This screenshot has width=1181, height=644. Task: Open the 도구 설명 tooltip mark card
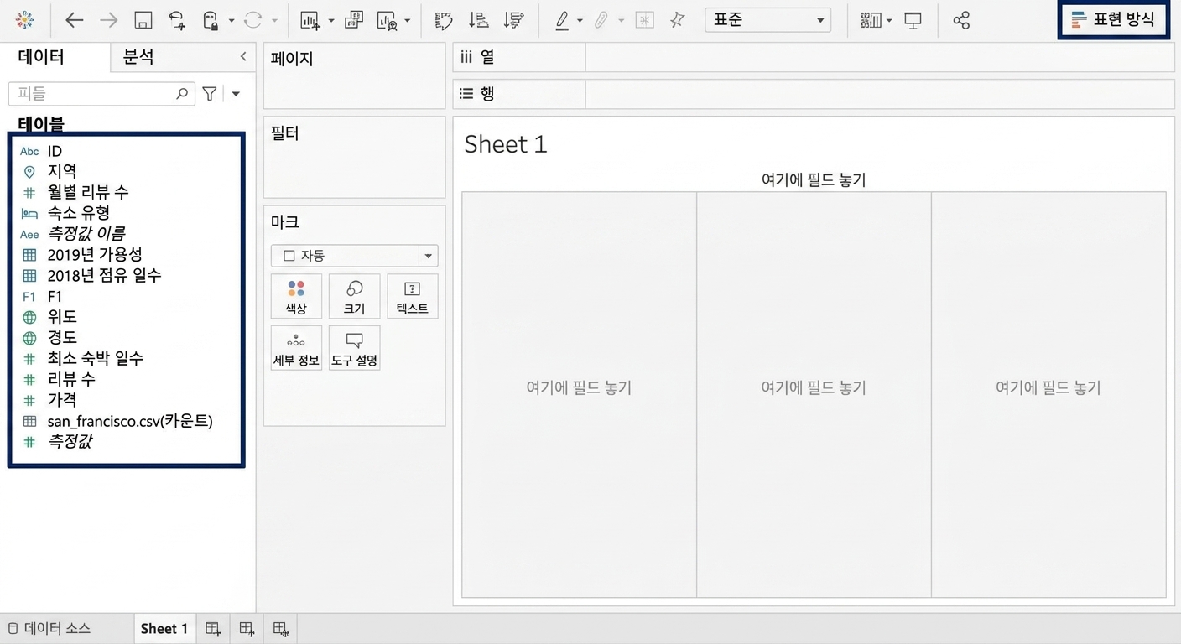click(354, 348)
